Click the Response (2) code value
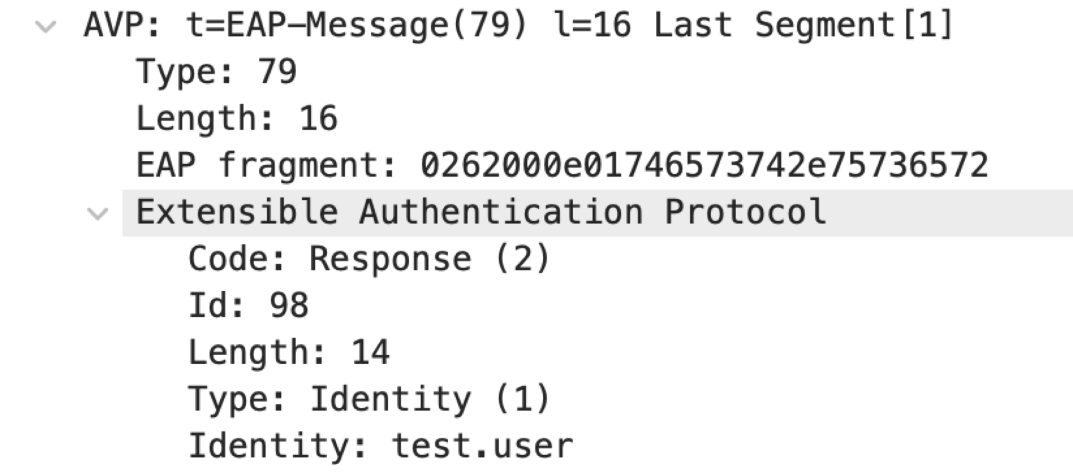 pos(430,259)
